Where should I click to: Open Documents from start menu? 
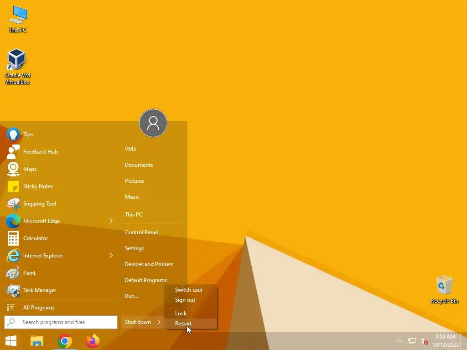click(x=139, y=165)
